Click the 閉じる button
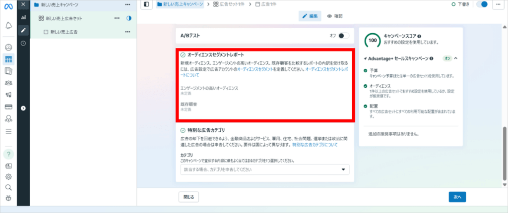 (x=189, y=197)
